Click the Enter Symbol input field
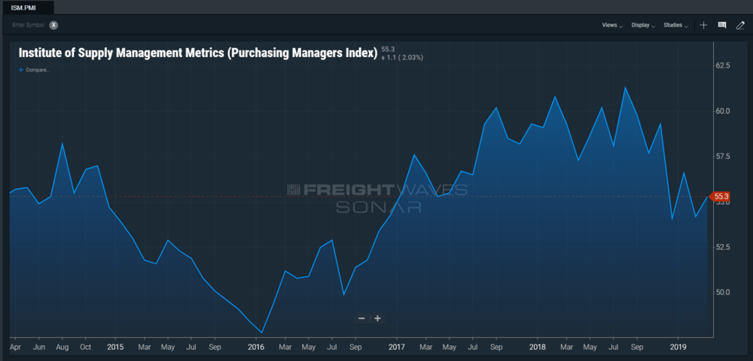 (29, 26)
